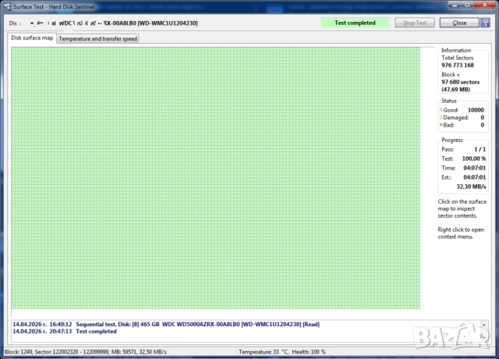This screenshot has width=499, height=359.
Task: Click the yellow Damaged status legend square
Action: (x=441, y=117)
